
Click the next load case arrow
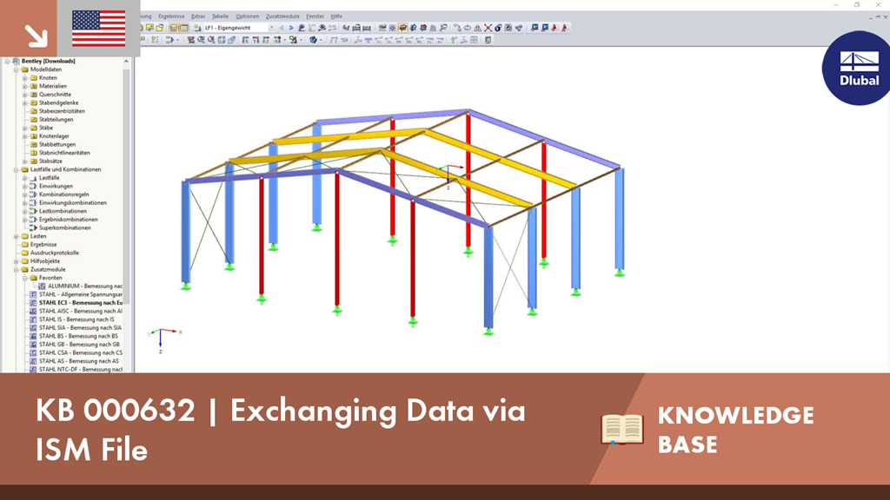tap(291, 28)
